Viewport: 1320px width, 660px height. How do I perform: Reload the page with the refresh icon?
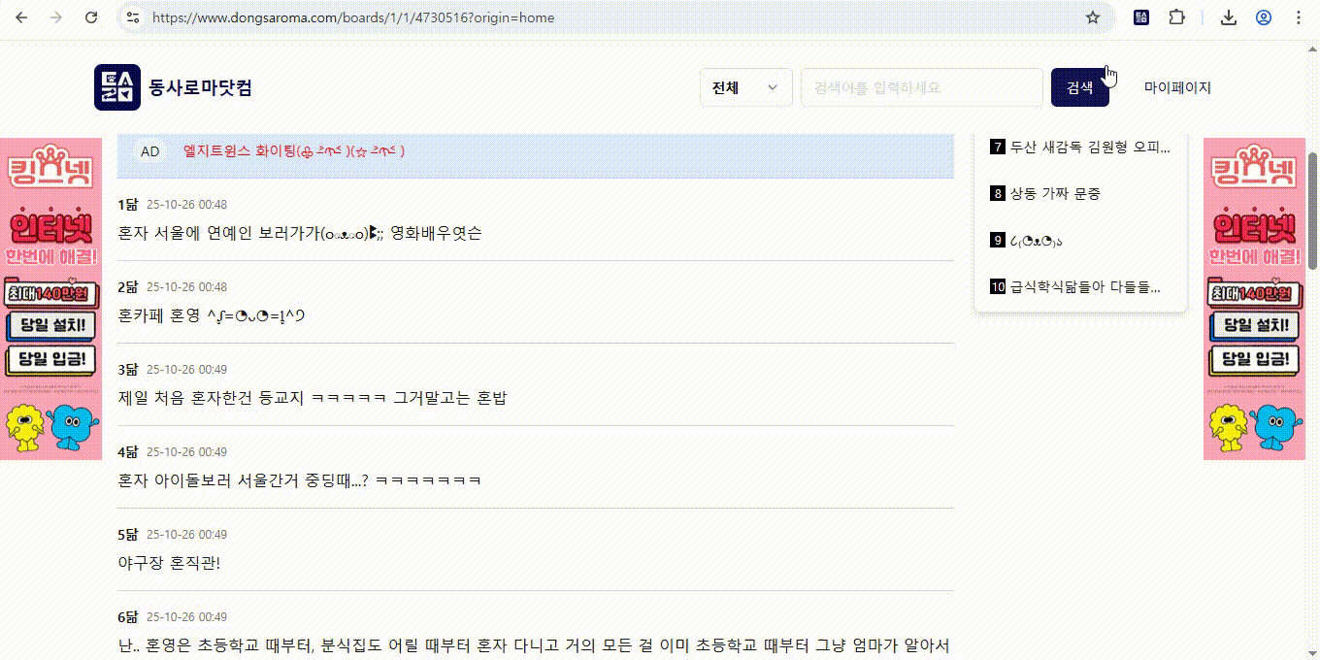pyautogui.click(x=91, y=17)
